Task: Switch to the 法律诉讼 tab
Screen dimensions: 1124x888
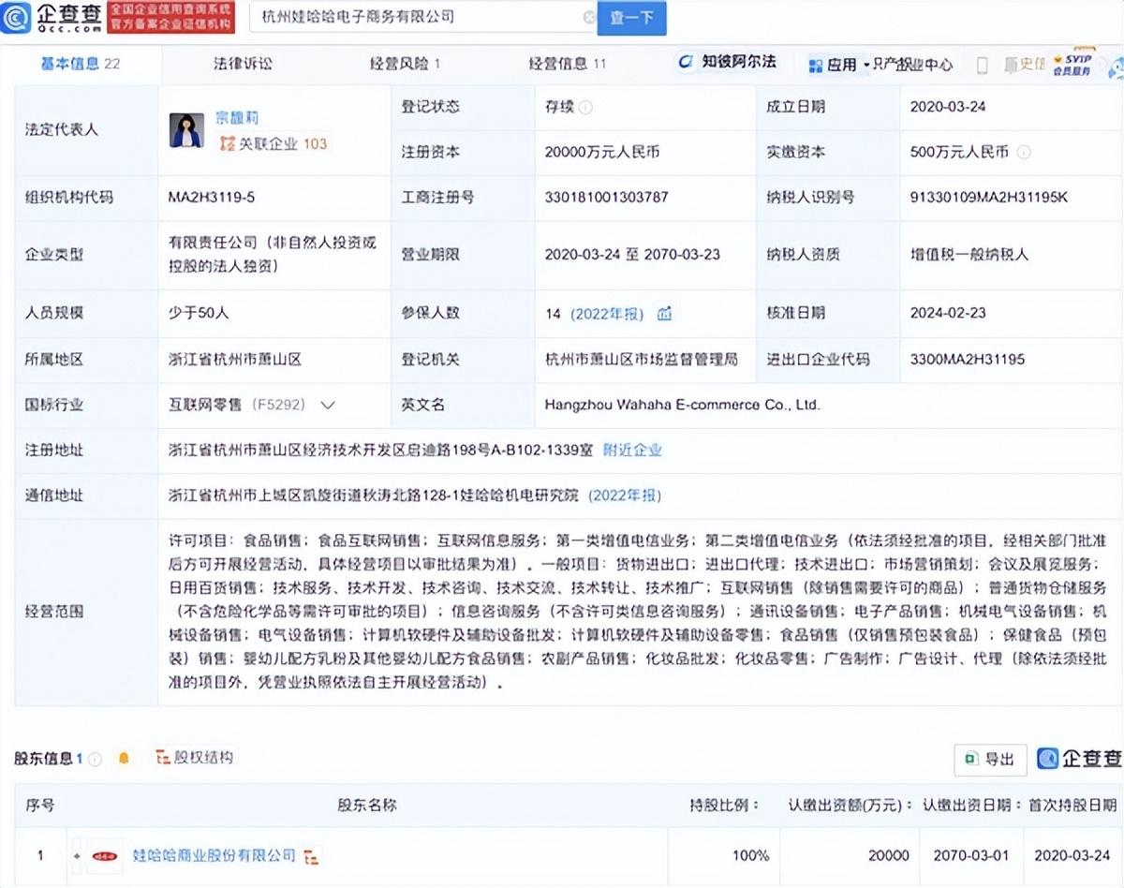Action: (243, 64)
